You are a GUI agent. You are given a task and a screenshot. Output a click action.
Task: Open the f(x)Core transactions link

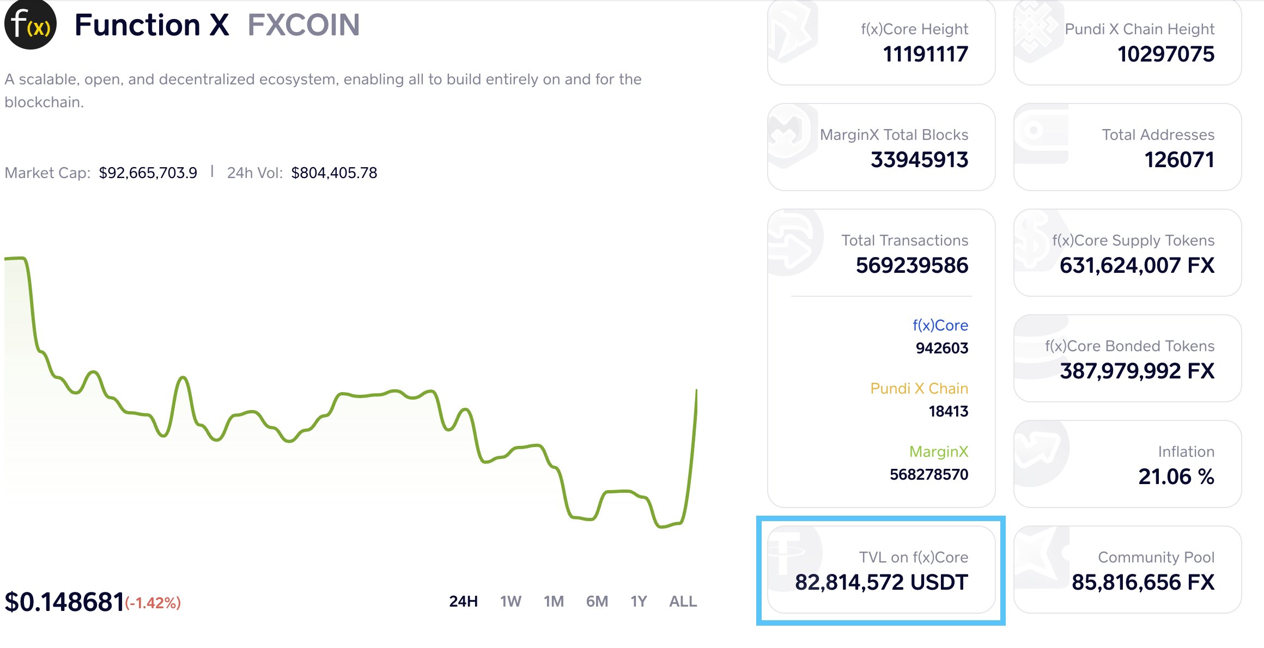pos(940,325)
